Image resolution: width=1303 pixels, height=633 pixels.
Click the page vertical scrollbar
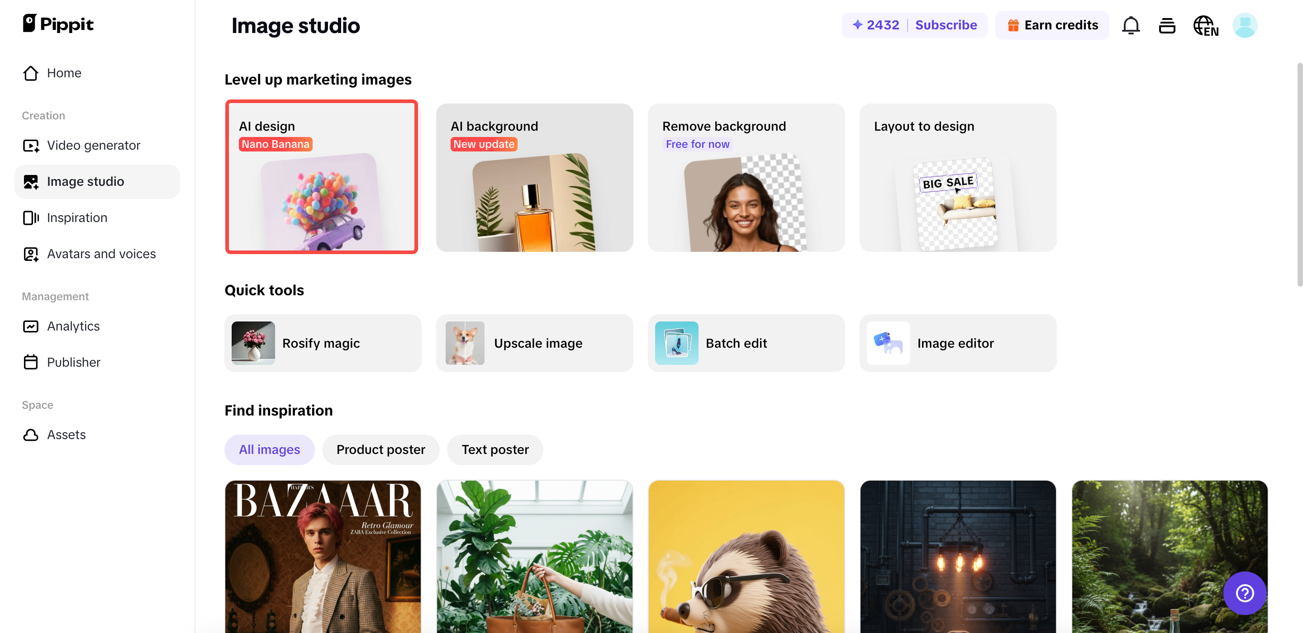coord(1299,175)
